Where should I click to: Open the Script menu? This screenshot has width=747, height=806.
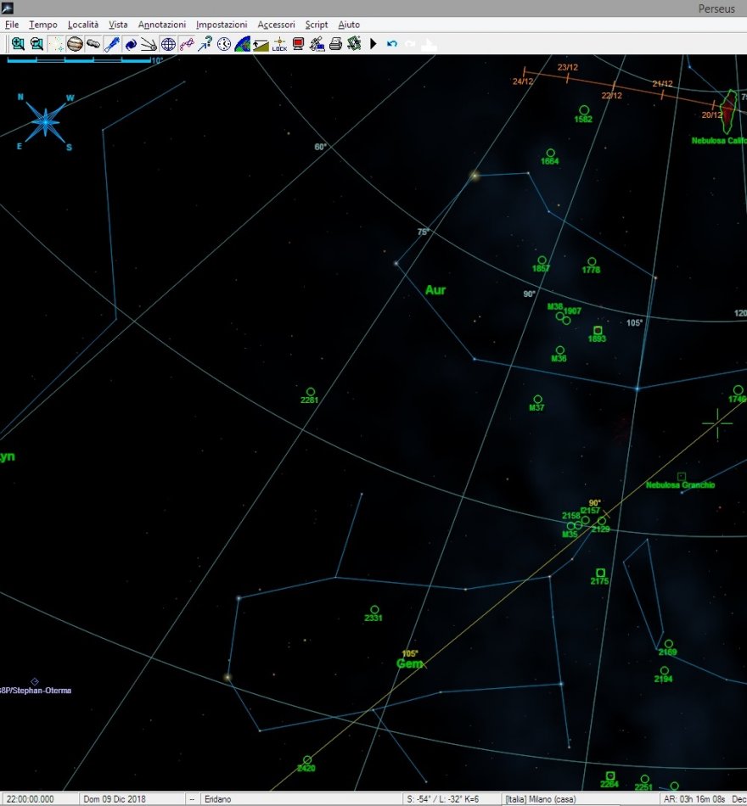317,25
